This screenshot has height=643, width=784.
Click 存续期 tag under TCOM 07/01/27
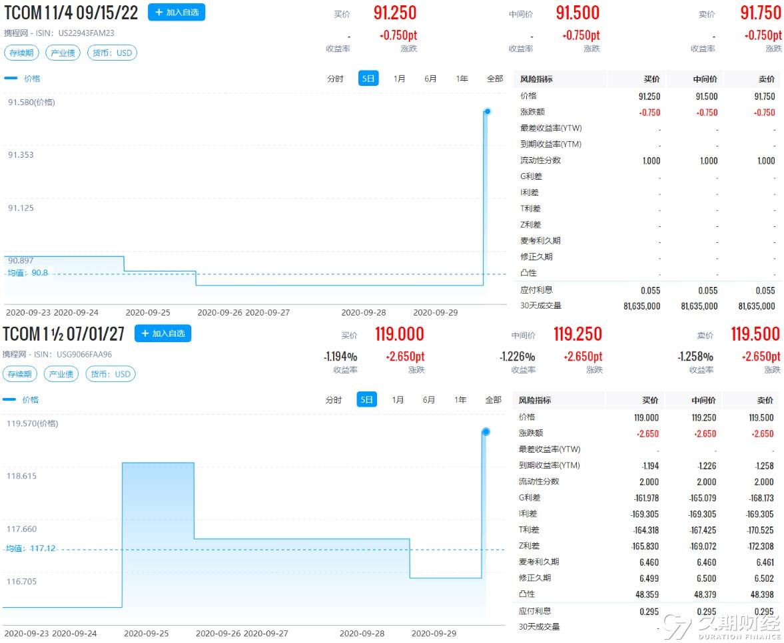(20, 374)
